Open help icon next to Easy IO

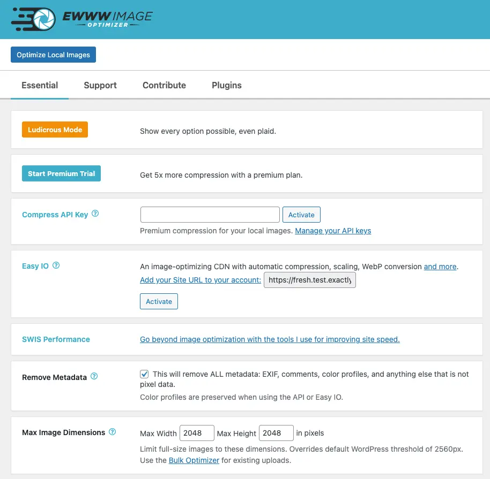(x=56, y=265)
